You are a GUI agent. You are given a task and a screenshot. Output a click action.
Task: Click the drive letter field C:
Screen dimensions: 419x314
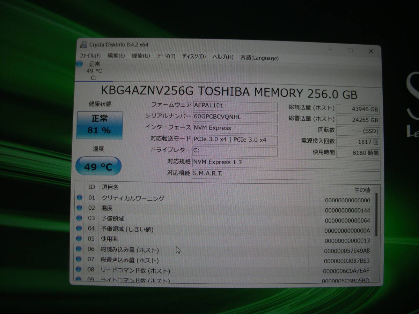235,151
